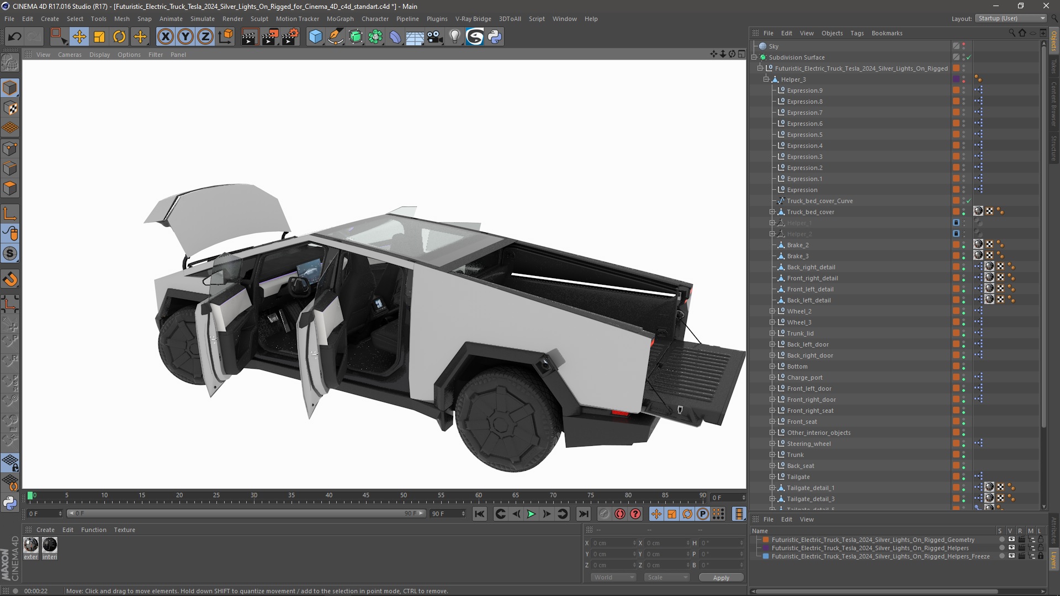
Task: Open the Layout dropdown Startup (User)
Action: [x=1011, y=18]
